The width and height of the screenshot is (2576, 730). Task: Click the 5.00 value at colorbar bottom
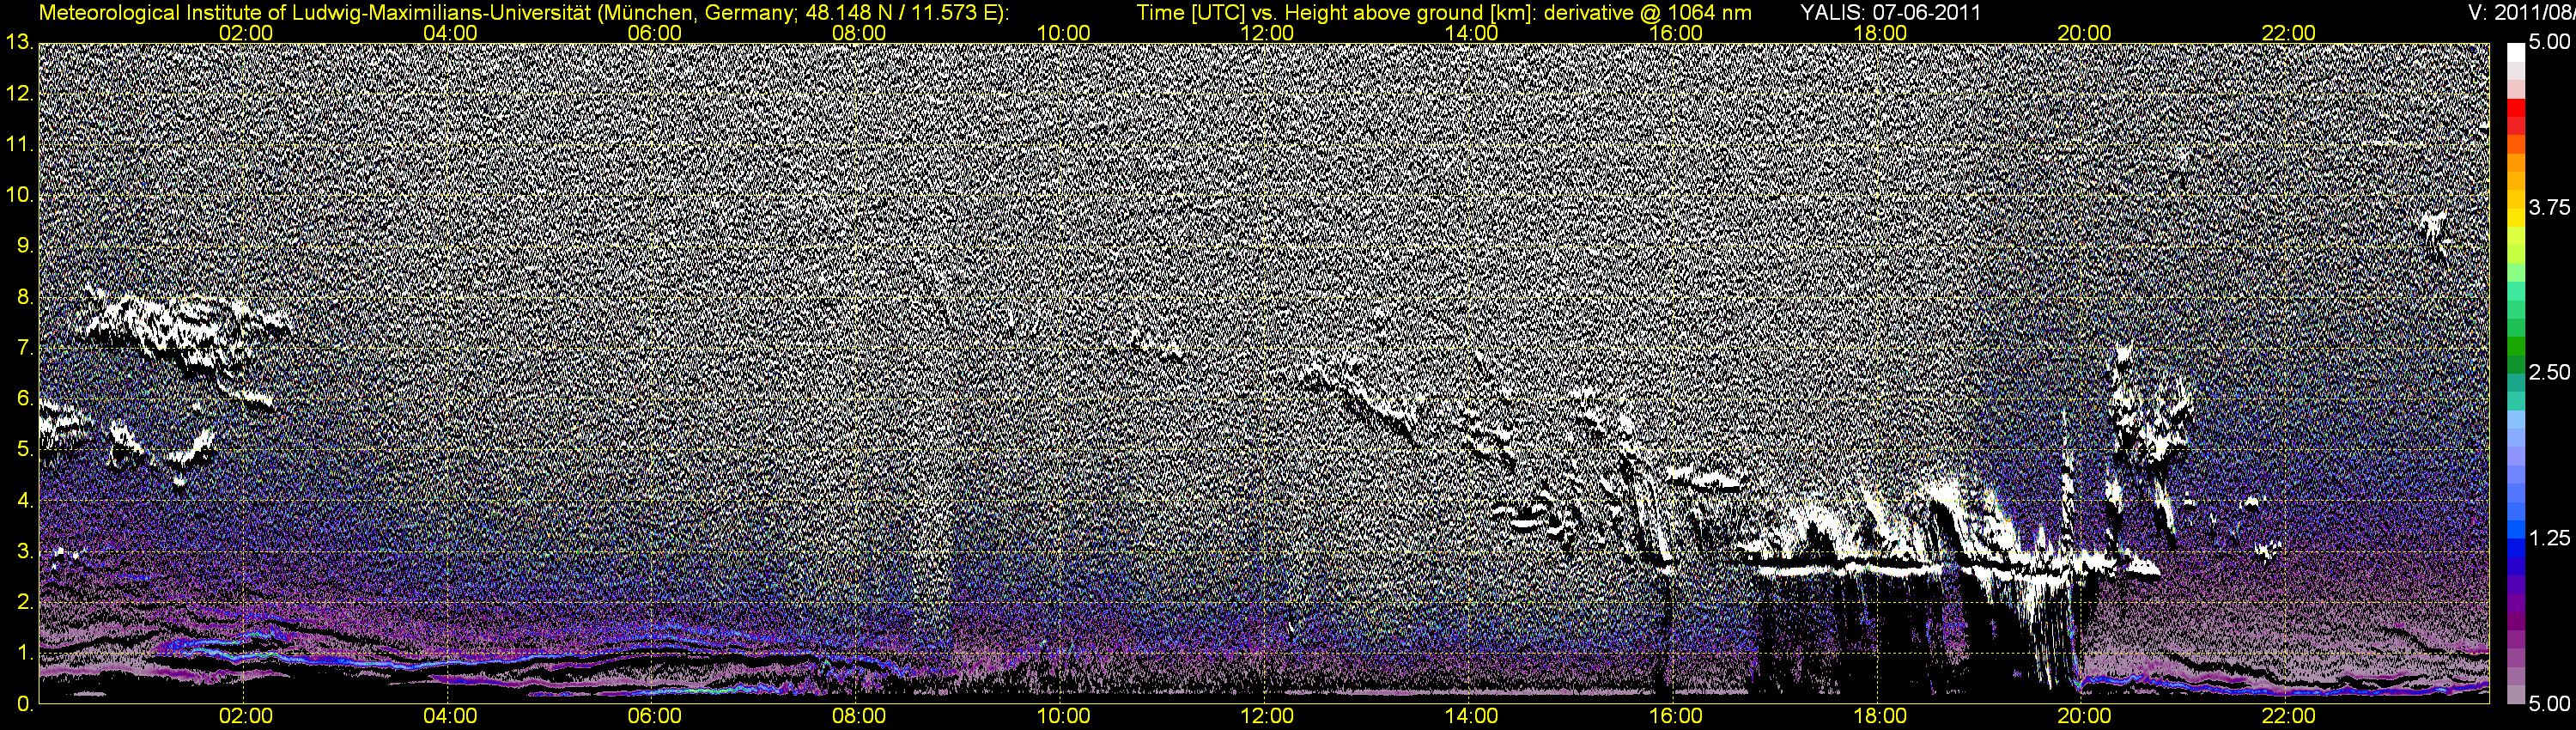click(2549, 705)
